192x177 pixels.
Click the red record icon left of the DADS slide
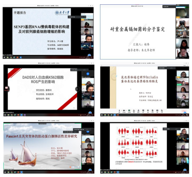pos(7,88)
